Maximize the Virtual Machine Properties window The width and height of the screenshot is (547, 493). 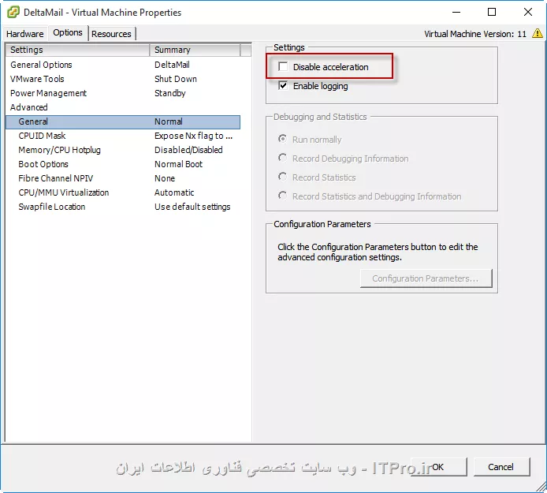click(x=492, y=12)
